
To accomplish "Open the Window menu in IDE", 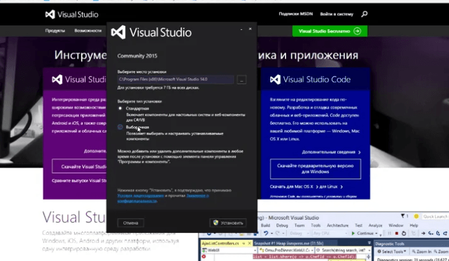I will pyautogui.click(x=396, y=225).
